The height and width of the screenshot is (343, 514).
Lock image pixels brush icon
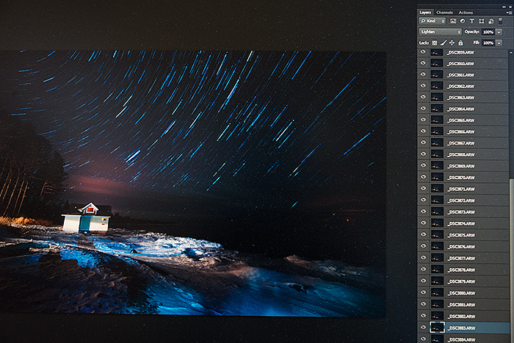click(444, 43)
